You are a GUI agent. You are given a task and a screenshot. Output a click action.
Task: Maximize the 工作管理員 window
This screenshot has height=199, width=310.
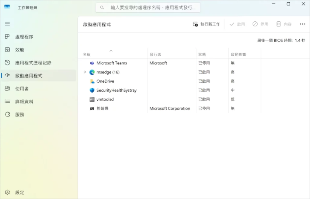[x=289, y=4]
